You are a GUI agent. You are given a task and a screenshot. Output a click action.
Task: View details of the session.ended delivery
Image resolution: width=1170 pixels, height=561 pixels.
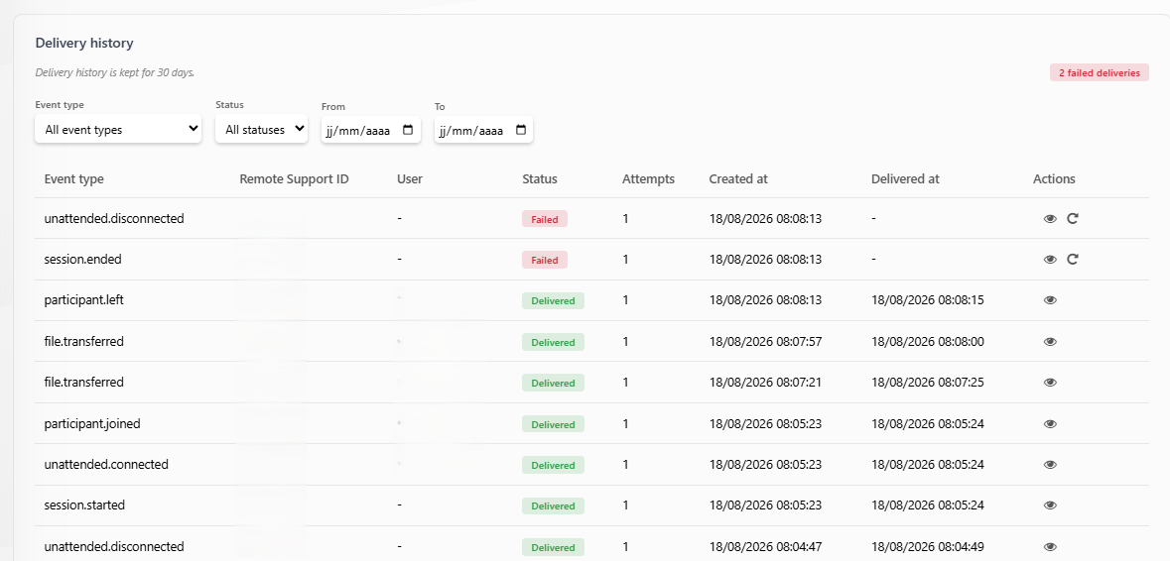pos(1050,260)
